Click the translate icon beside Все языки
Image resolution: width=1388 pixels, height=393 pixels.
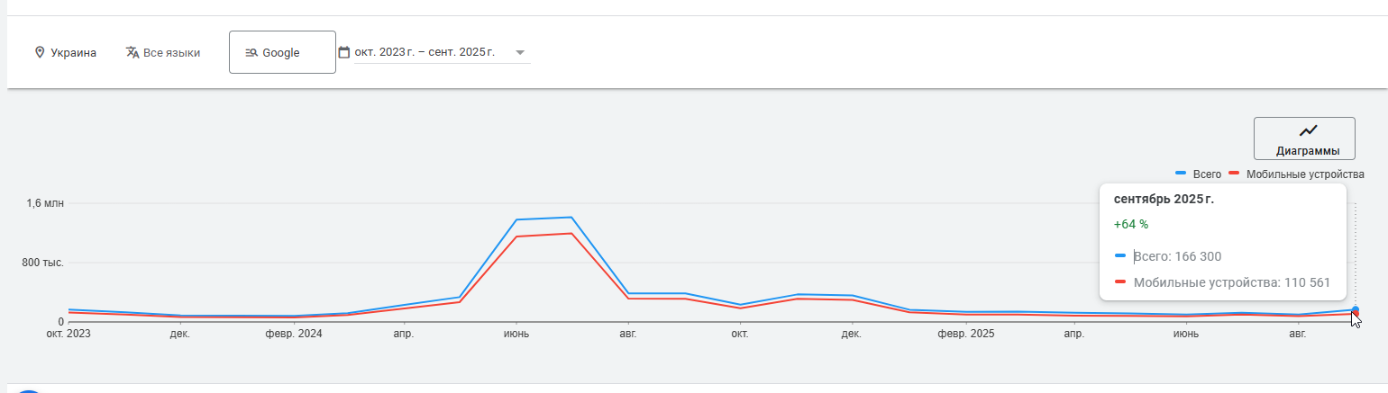(x=132, y=52)
